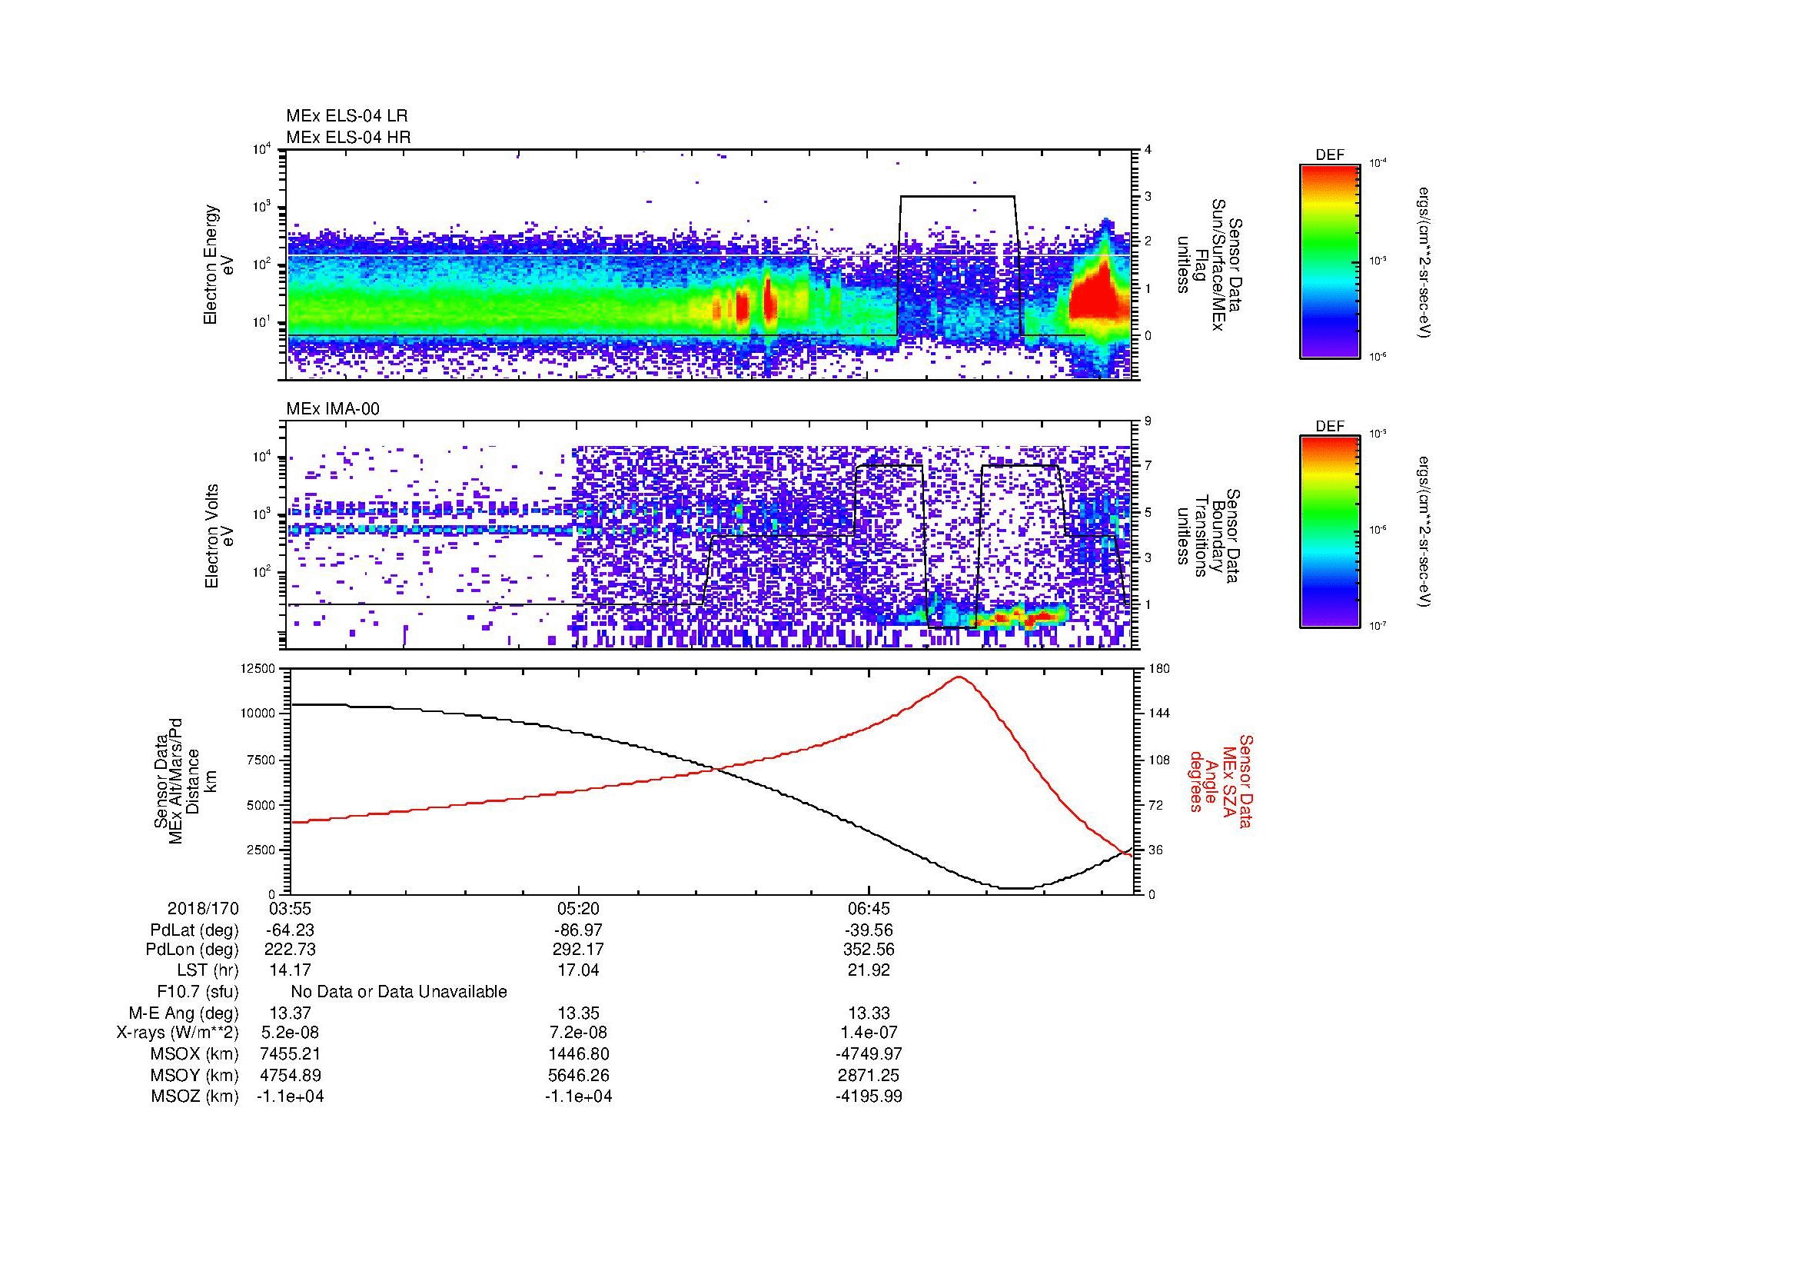Click the M-E angle value 13.33
The width and height of the screenshot is (1798, 1271).
(869, 1013)
